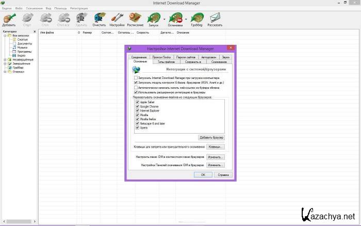Click the Размер column header

(87, 33)
